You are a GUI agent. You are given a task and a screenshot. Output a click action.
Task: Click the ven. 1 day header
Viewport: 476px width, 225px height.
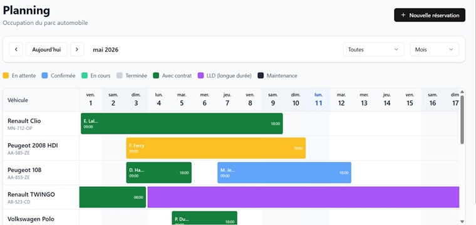point(90,99)
